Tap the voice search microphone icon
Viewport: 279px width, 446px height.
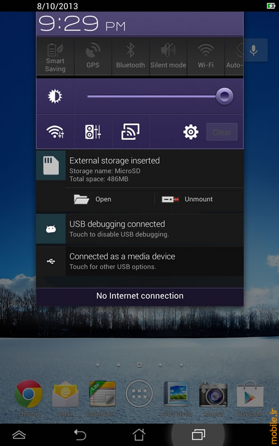tap(253, 50)
